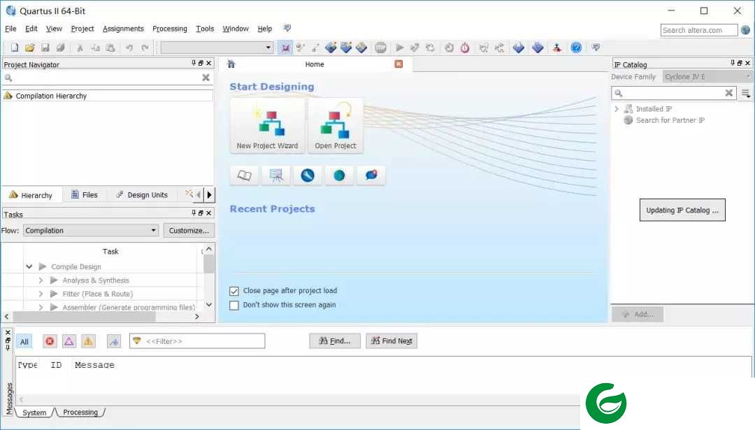Click the Programmer icon left of Help
755x430 pixels.
click(x=557, y=48)
